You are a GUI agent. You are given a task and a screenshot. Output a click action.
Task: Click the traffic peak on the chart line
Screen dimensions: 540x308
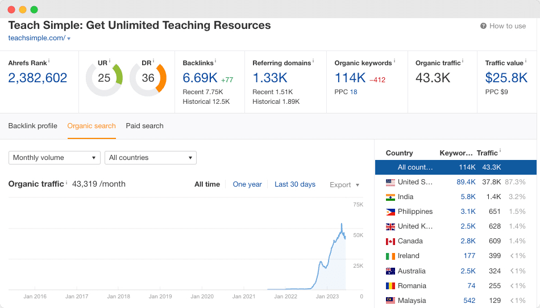(342, 224)
